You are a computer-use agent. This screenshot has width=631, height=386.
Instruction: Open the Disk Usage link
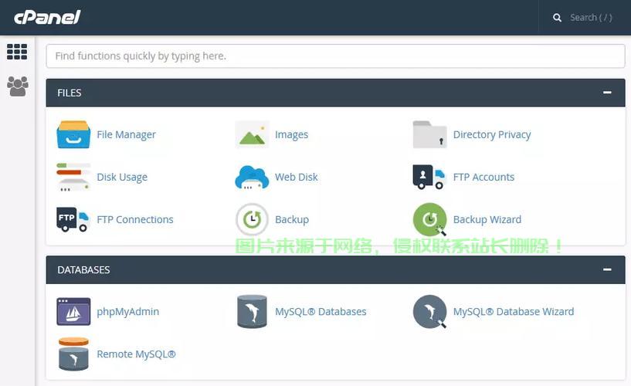click(x=122, y=177)
